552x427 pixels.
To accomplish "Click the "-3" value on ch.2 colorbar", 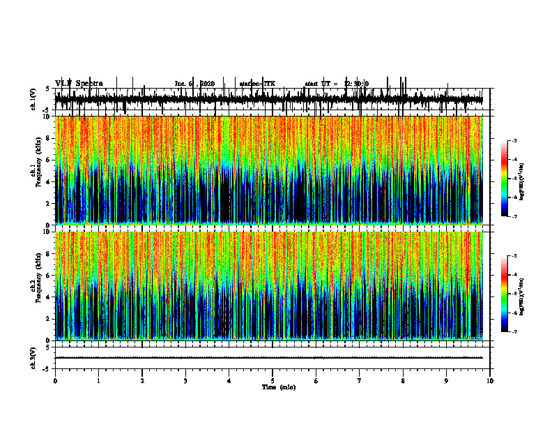I will 514,256.
